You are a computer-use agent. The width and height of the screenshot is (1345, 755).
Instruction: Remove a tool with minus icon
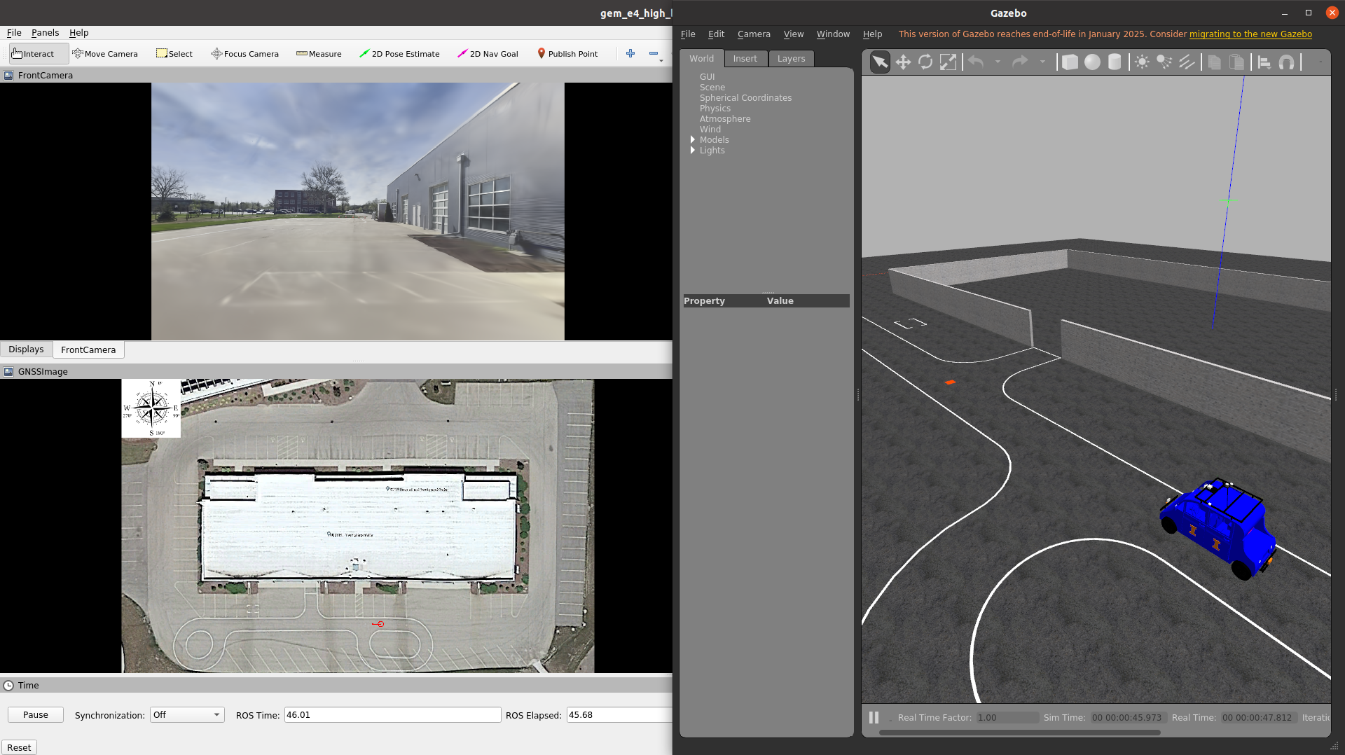(x=654, y=53)
